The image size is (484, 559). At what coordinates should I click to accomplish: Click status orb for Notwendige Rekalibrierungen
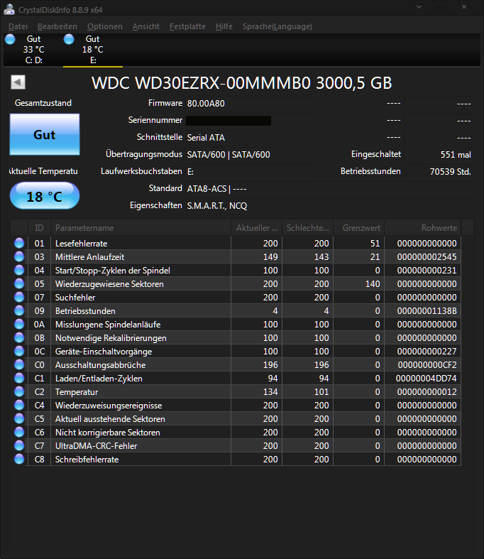coord(19,337)
